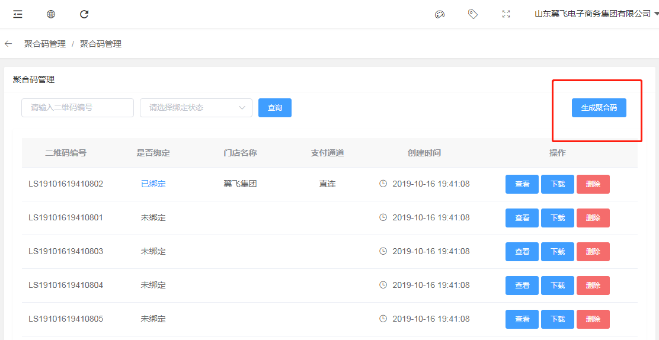View code LS19101619410803
The image size is (659, 340).
click(522, 252)
